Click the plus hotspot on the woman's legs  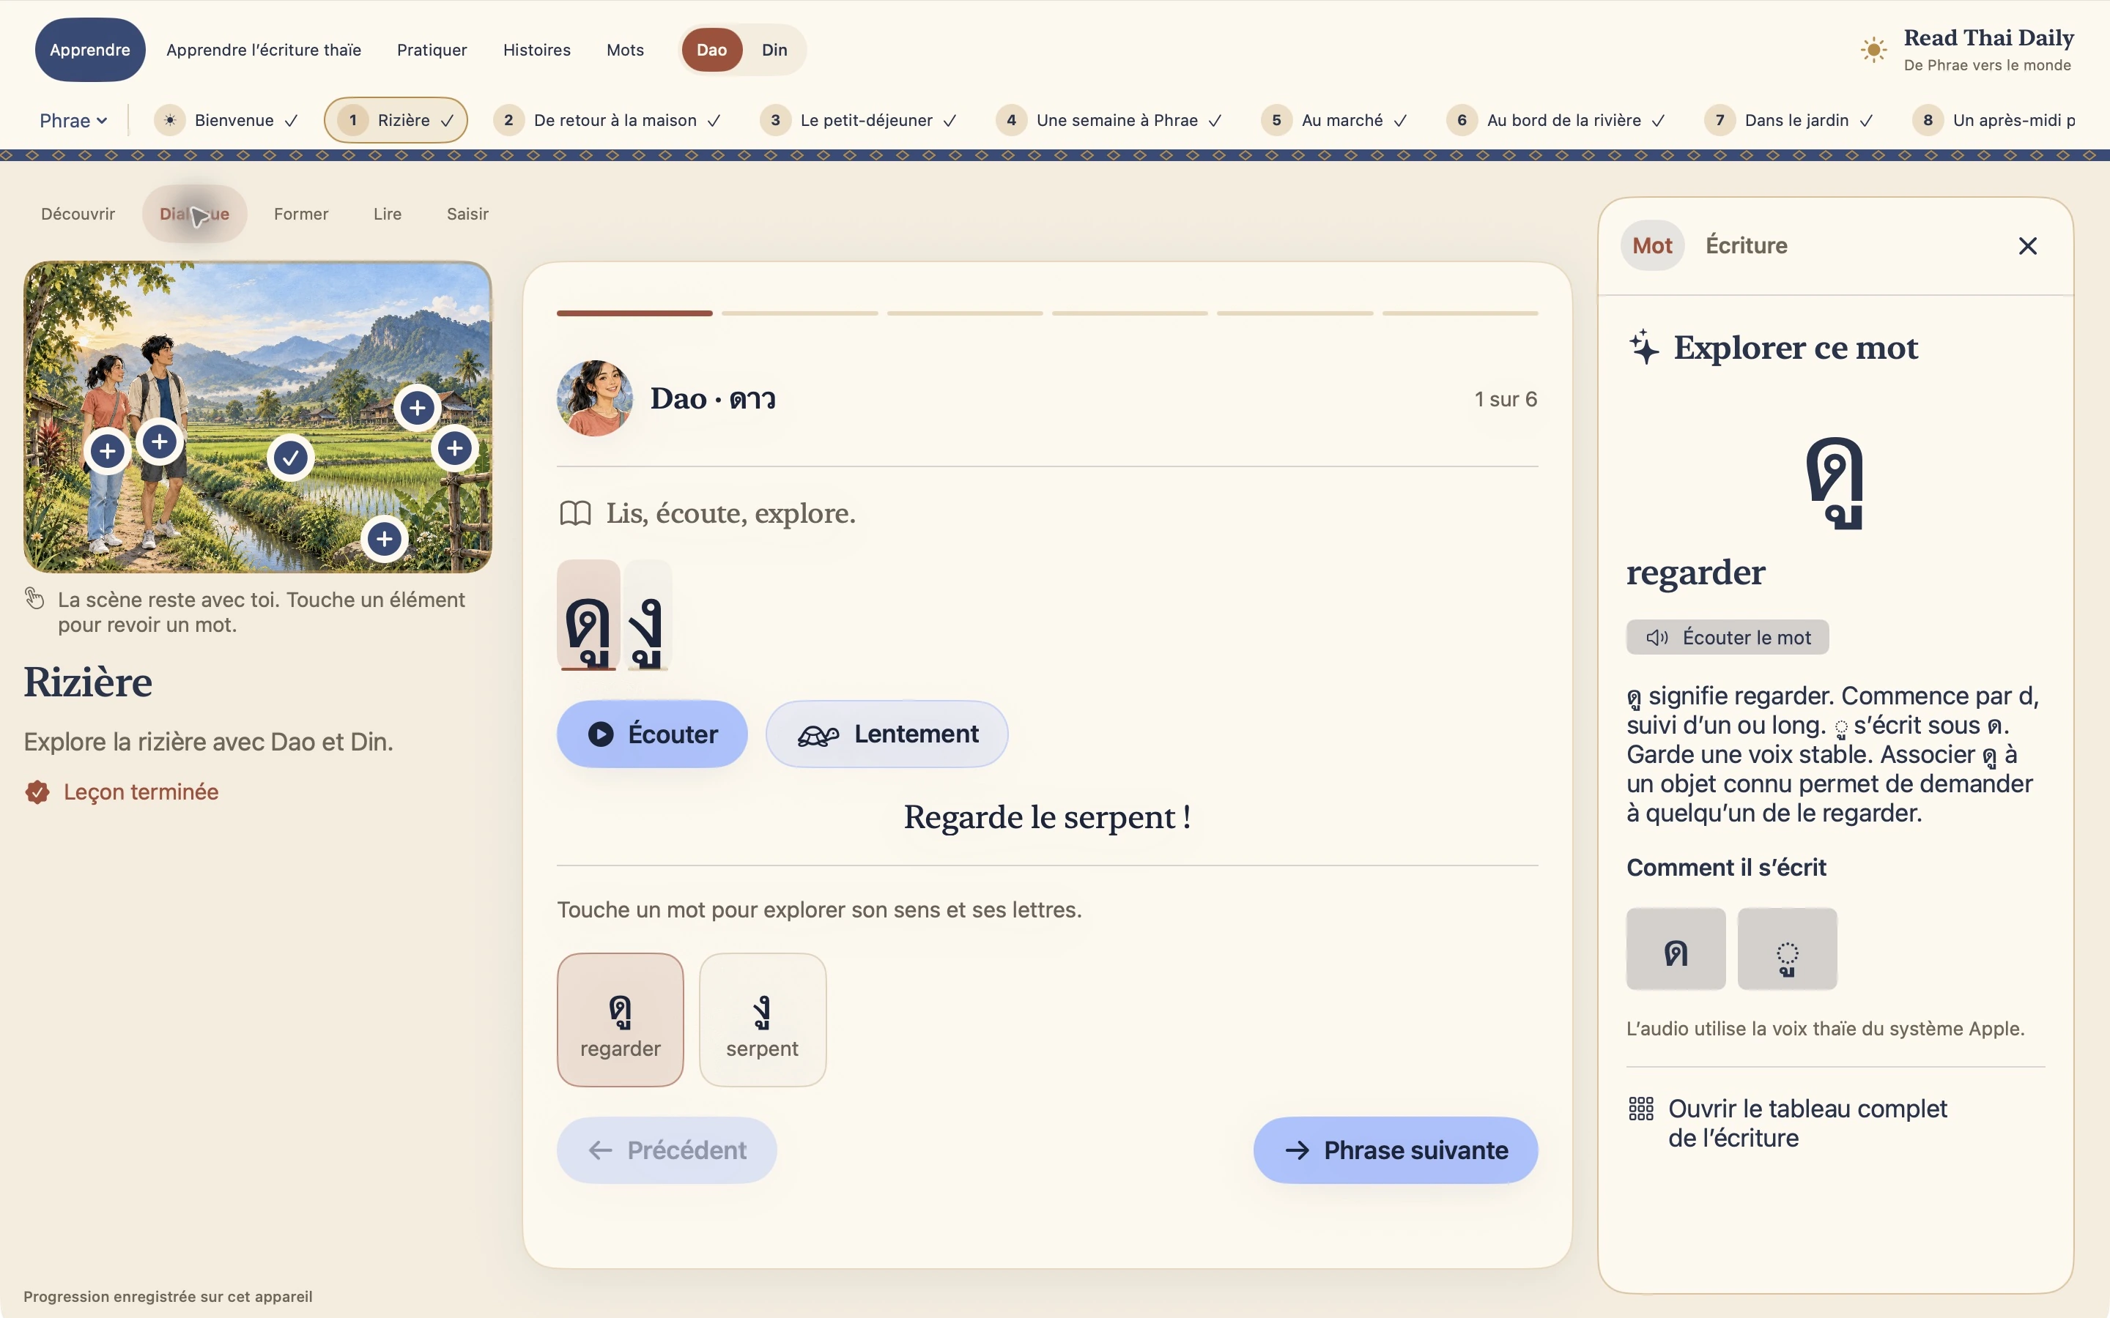[108, 450]
